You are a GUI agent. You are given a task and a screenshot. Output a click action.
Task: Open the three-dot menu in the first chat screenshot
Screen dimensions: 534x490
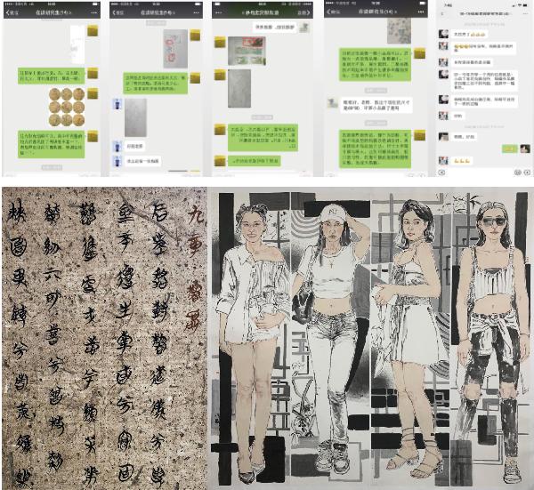[94, 12]
